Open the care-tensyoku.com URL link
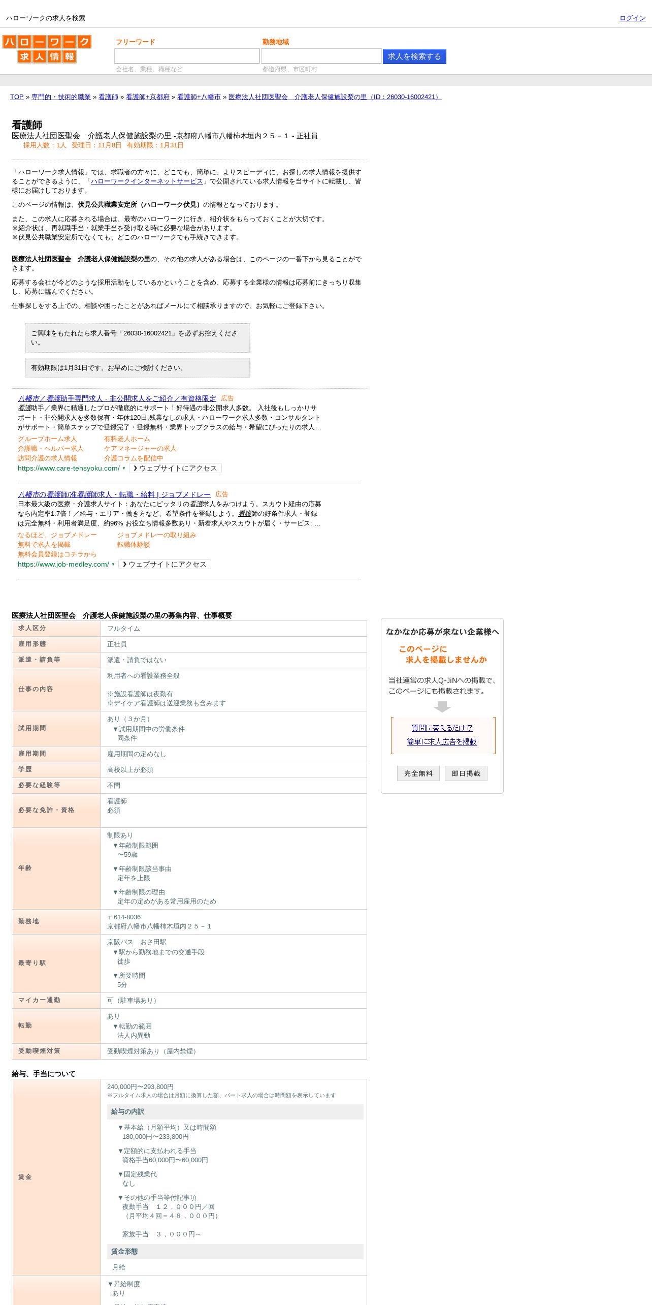The image size is (652, 1305). [69, 469]
